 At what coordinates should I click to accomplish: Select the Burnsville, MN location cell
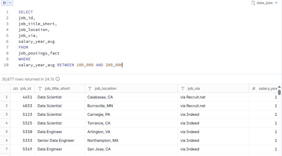coord(131,106)
